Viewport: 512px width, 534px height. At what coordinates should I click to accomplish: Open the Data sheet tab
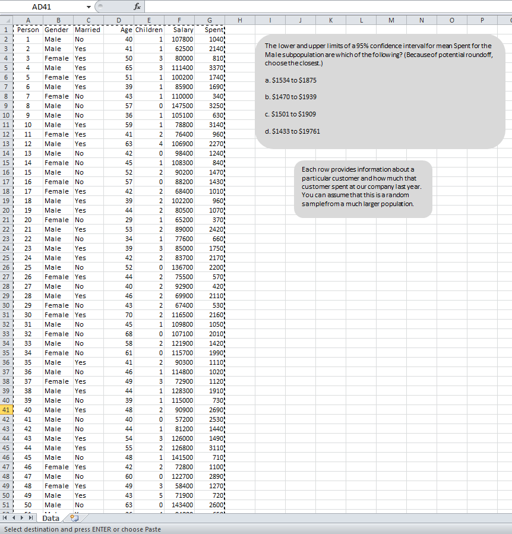[x=50, y=518]
